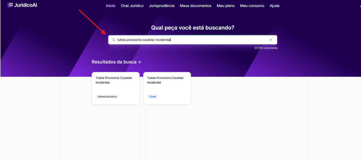This screenshot has height=160, width=361.
Task: Click the JurídicoAI logo icon
Action: tap(10, 5)
